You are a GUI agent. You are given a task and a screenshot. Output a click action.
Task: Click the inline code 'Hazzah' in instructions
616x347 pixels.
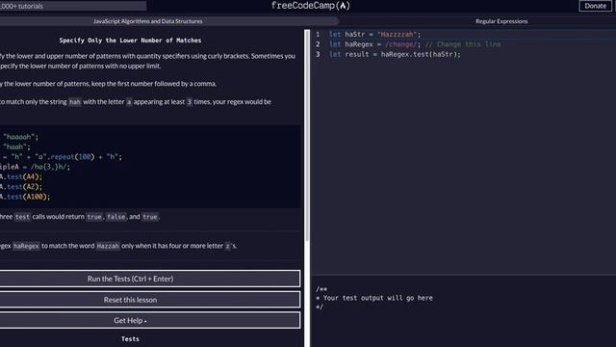point(108,246)
